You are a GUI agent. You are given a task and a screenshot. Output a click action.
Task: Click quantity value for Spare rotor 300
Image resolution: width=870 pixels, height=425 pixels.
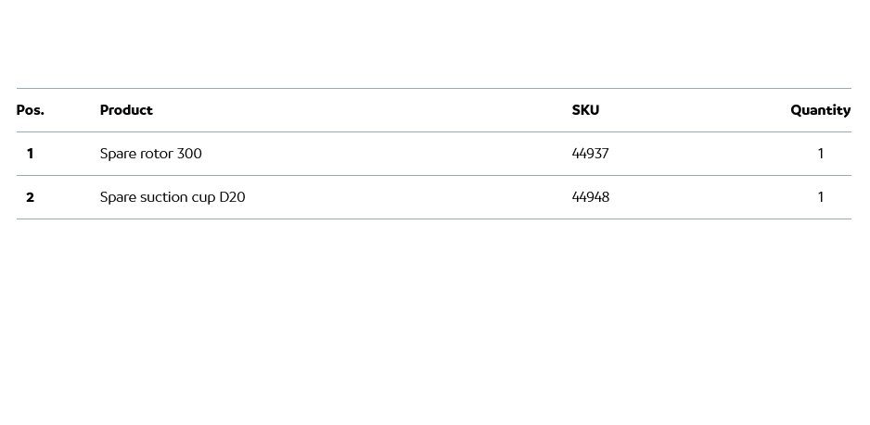click(821, 154)
